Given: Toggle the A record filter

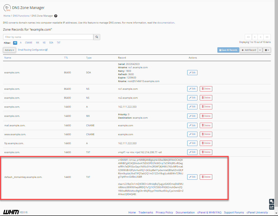Looking at the screenshot, I should (x=21, y=43).
